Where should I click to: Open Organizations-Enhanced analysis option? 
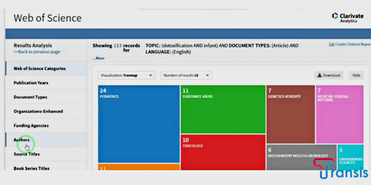(x=38, y=111)
